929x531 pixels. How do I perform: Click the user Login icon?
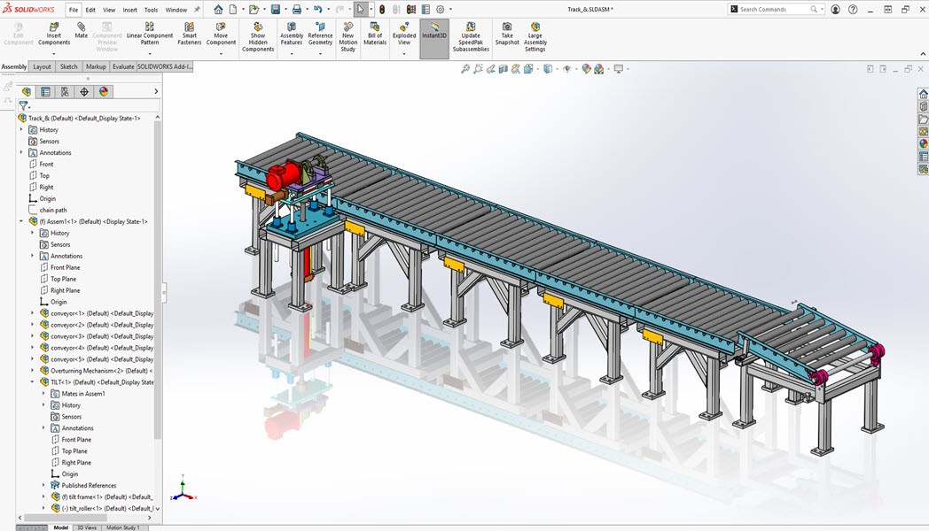click(x=835, y=10)
